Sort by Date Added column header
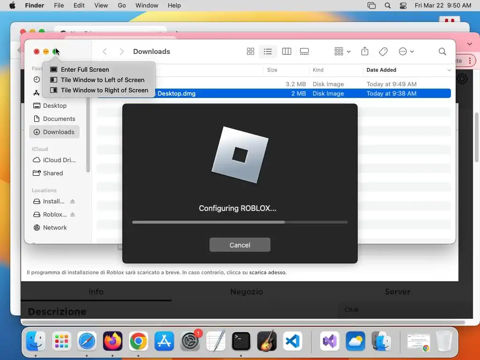The image size is (480, 360). click(409, 70)
